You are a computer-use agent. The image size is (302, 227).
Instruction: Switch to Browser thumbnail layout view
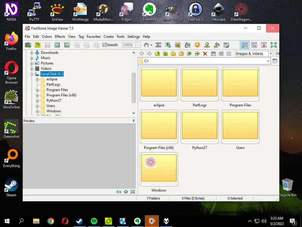pyautogui.click(x=244, y=45)
